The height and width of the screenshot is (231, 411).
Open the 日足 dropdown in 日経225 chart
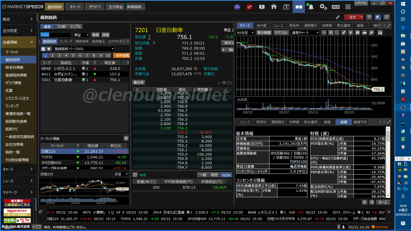(x=121, y=174)
